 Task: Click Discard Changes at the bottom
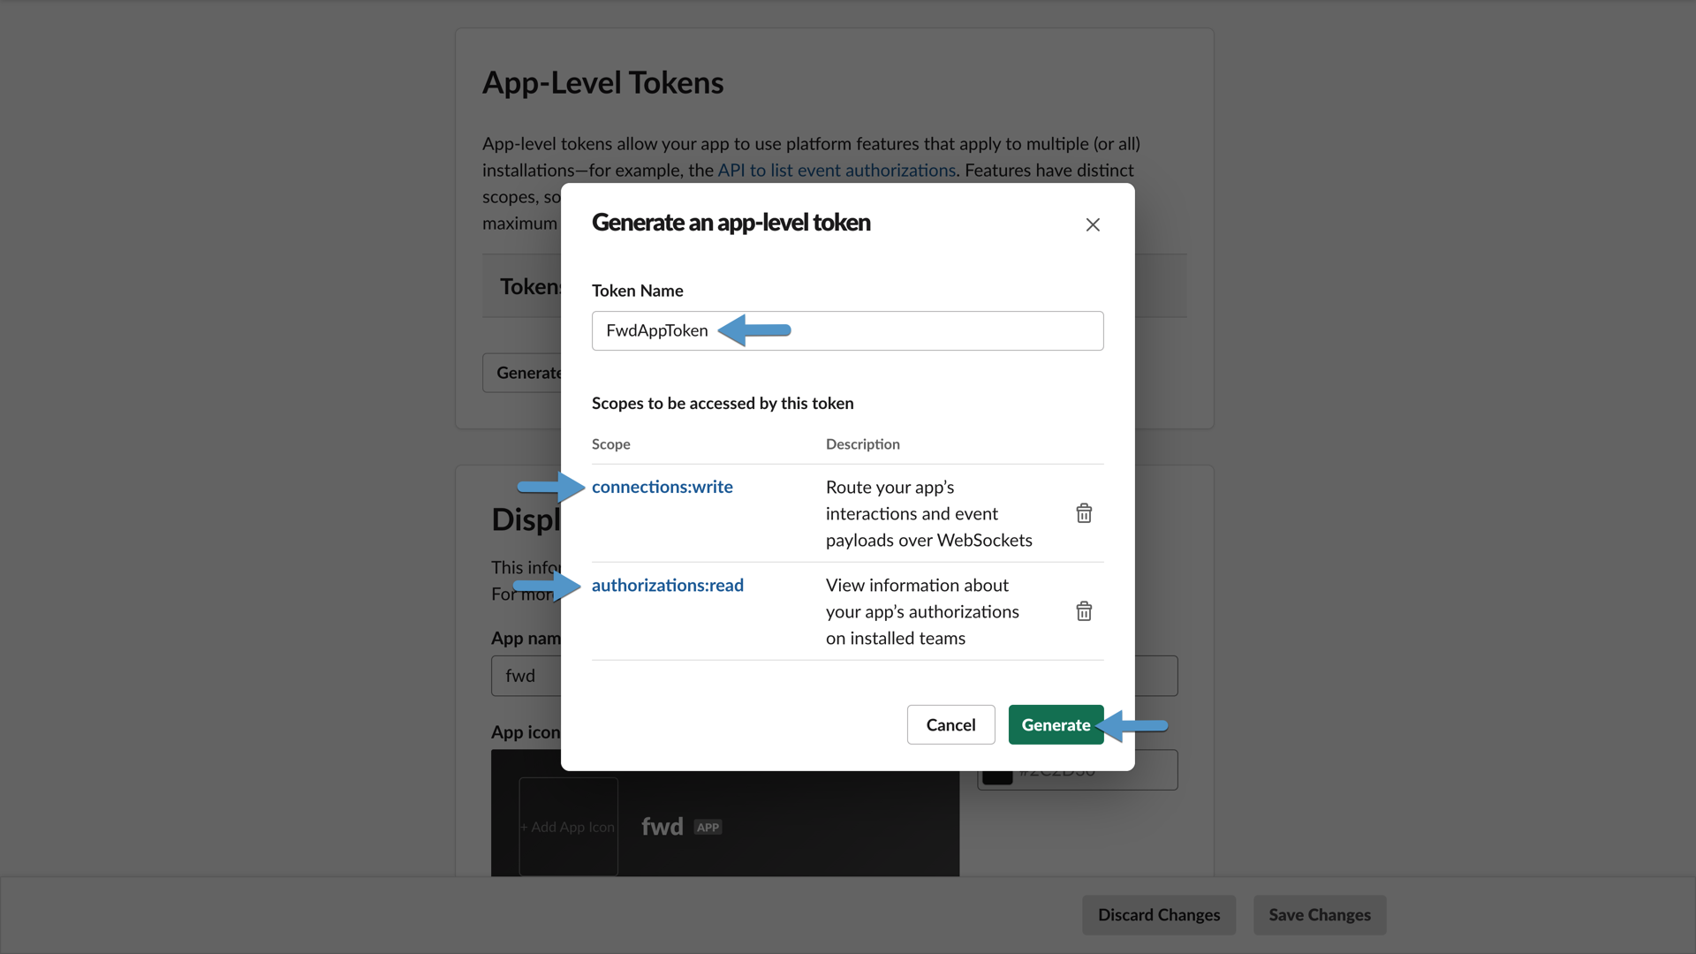tap(1158, 914)
